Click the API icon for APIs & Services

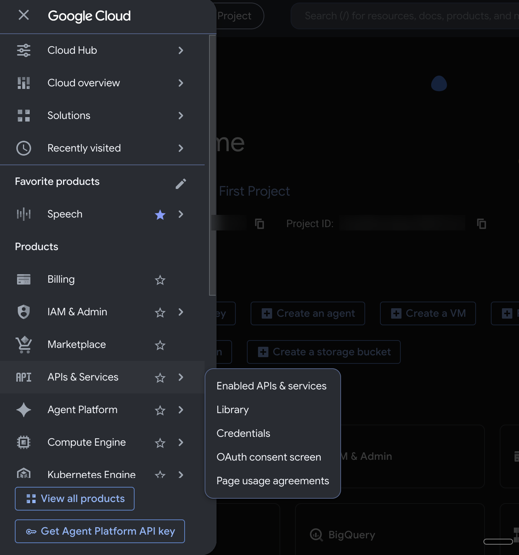point(24,377)
